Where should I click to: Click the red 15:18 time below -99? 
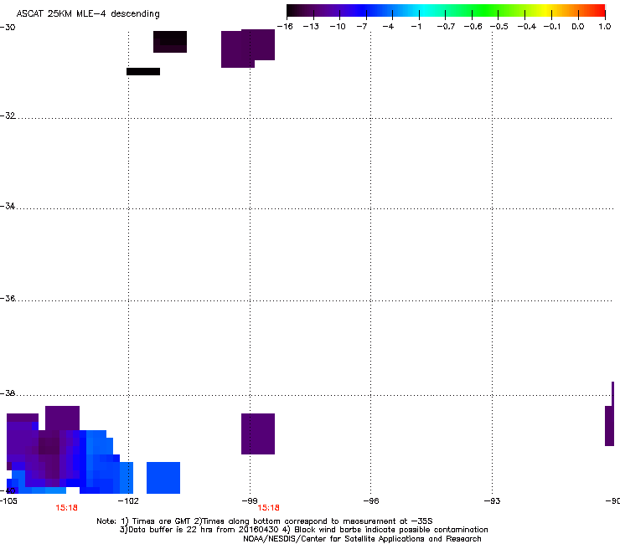pos(268,508)
